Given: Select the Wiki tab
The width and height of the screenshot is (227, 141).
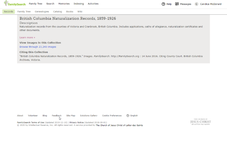Looking at the screenshot, I should pyautogui.click(x=80, y=12).
